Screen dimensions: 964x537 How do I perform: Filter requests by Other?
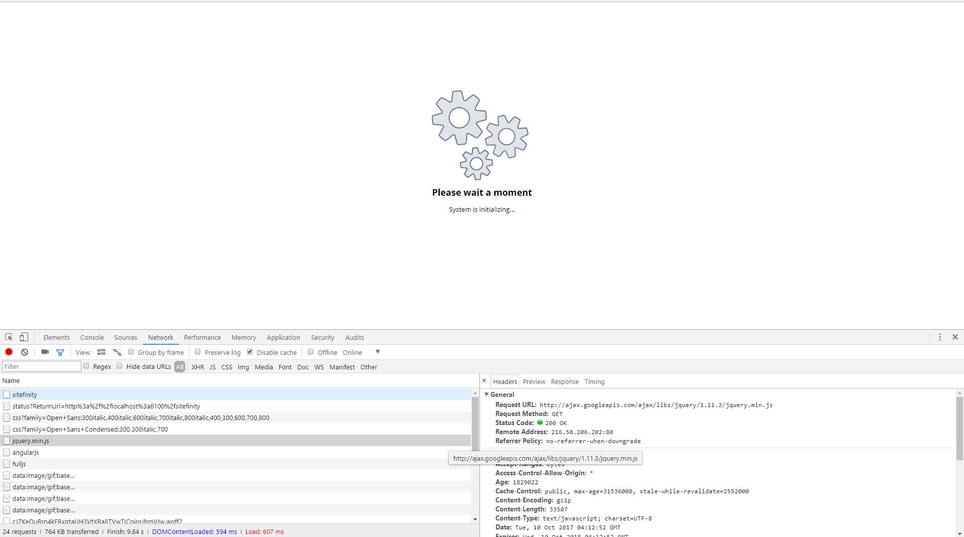(x=369, y=367)
